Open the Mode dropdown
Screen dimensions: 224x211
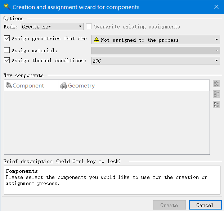(52, 27)
